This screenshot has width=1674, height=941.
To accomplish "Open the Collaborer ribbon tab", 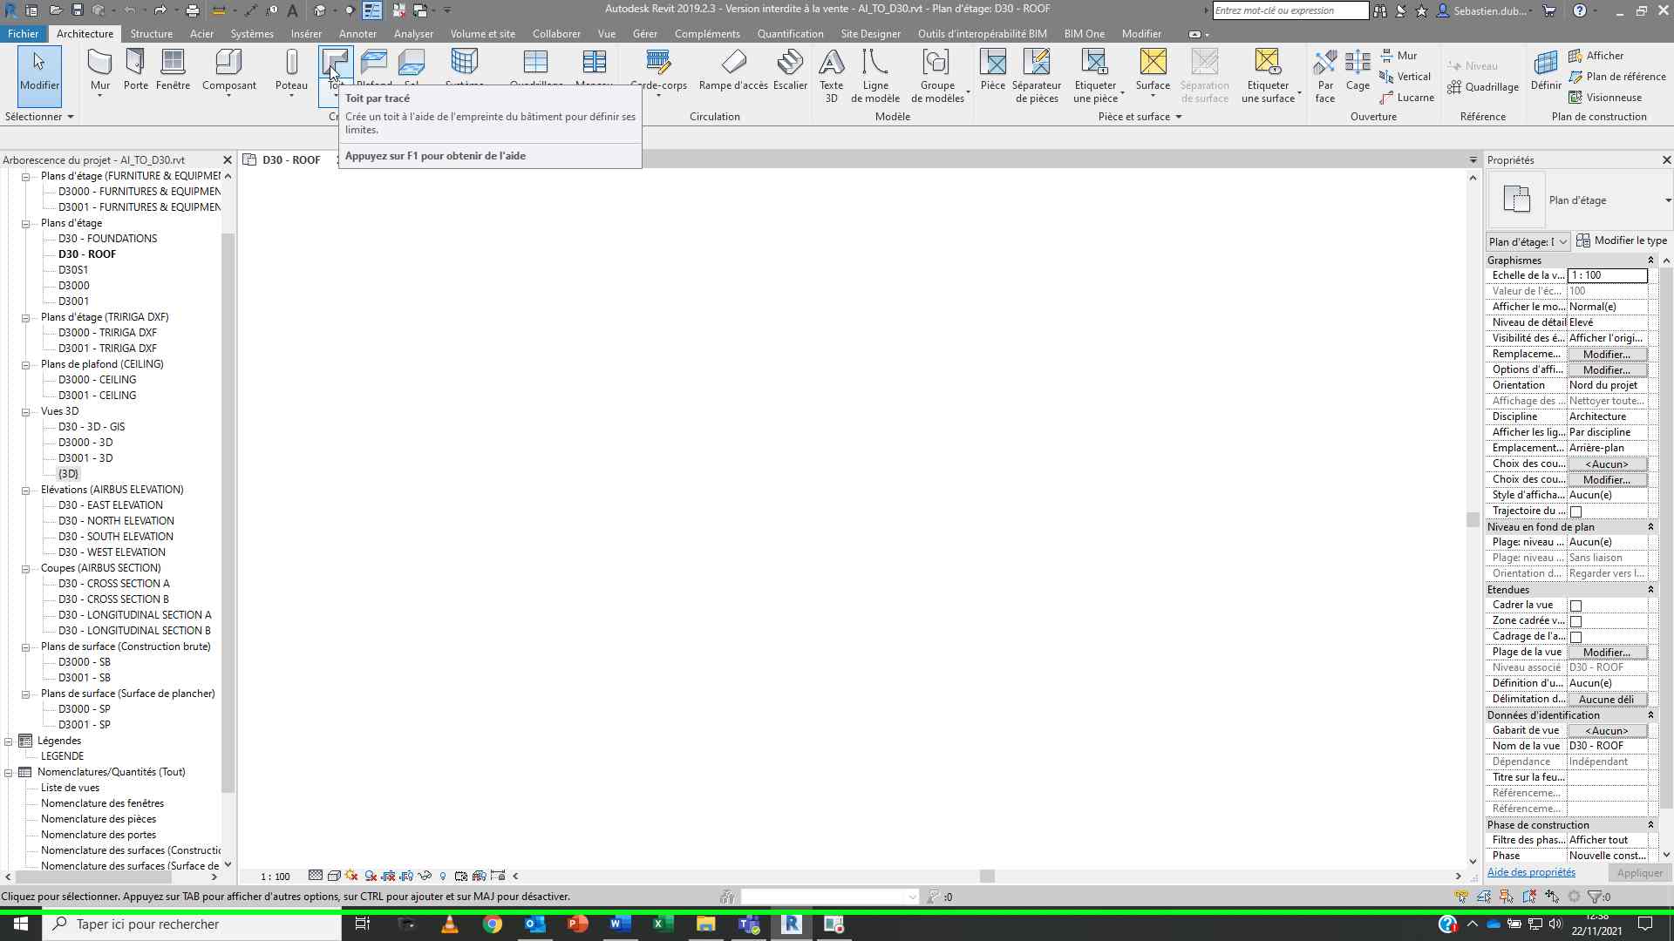I will pyautogui.click(x=556, y=34).
